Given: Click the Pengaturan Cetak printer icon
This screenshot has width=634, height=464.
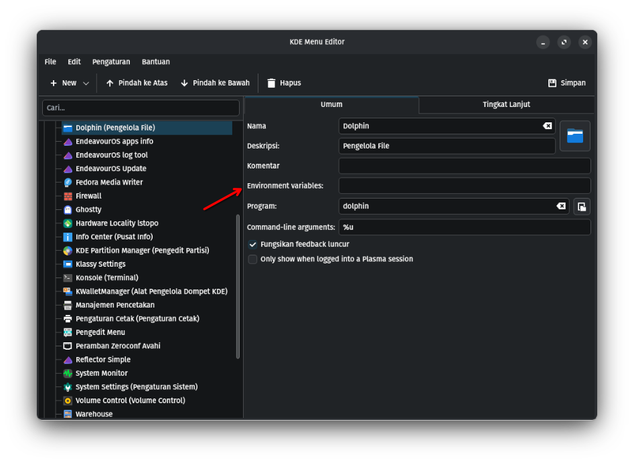Looking at the screenshot, I should pyautogui.click(x=68, y=319).
